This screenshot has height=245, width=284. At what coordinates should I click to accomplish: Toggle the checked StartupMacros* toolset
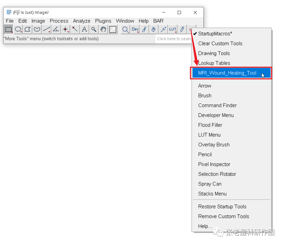tap(232, 34)
